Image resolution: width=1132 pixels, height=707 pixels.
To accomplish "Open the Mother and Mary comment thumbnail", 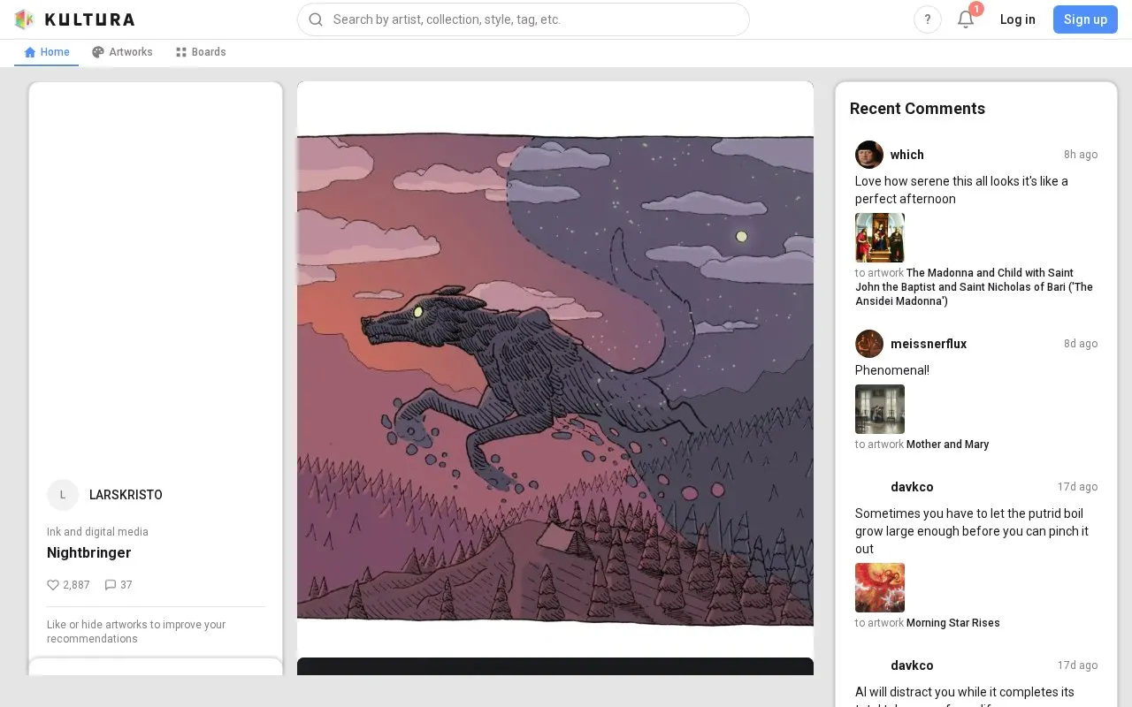I will click(880, 409).
